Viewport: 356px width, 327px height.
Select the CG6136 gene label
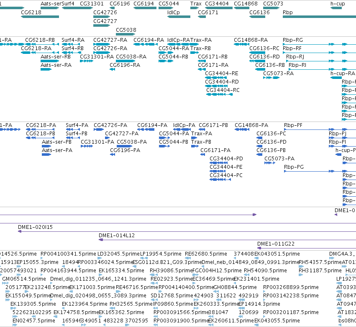[x=259, y=13]
